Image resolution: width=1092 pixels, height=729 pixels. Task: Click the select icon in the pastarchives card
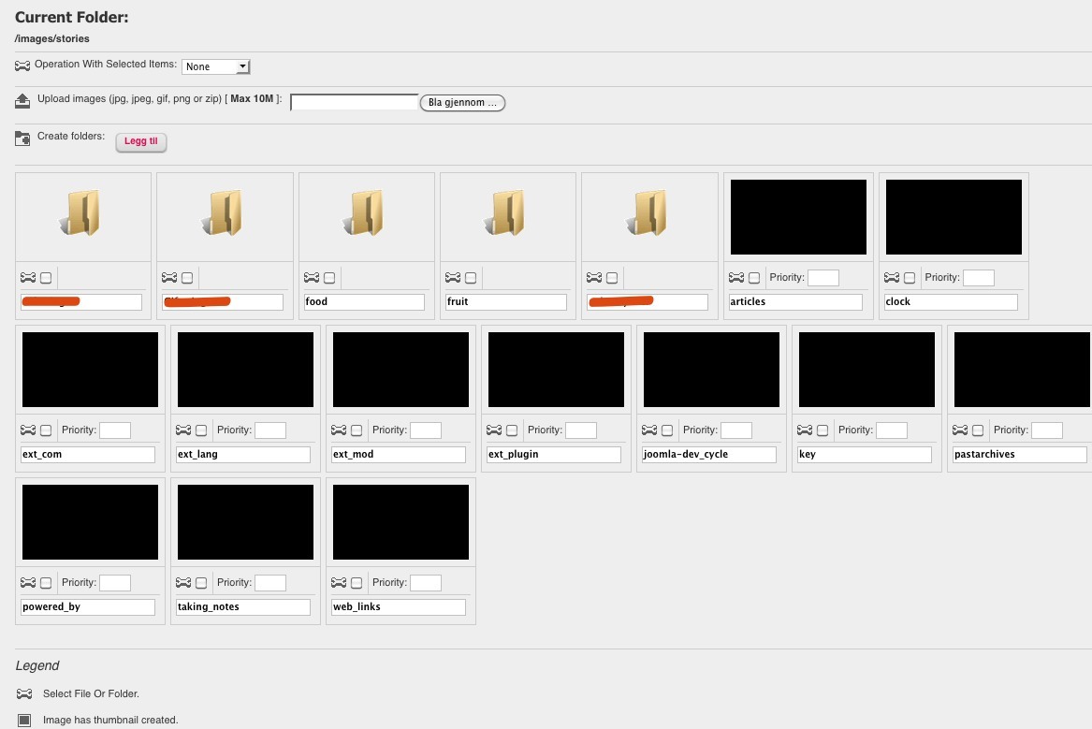(960, 430)
